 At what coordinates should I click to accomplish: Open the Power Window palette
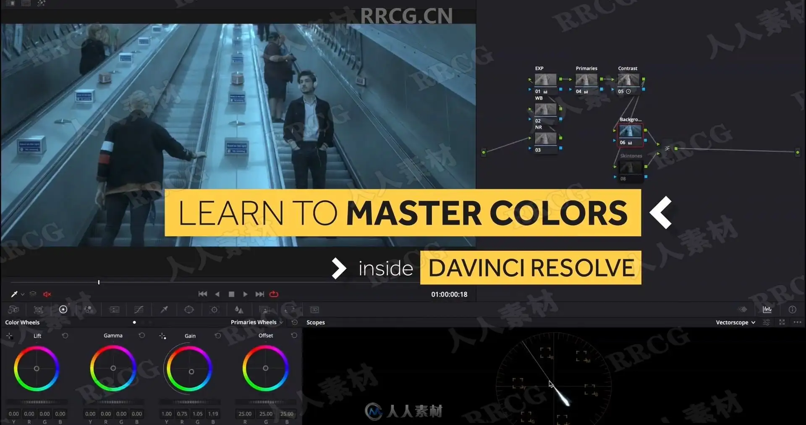pyautogui.click(x=189, y=310)
